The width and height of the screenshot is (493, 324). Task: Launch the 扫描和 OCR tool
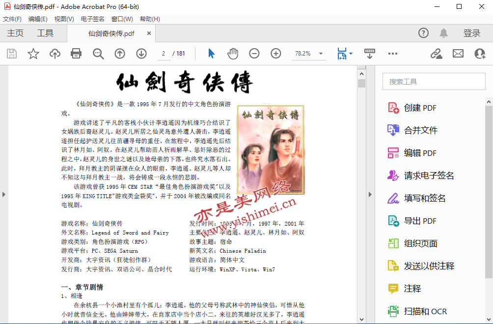click(417, 311)
